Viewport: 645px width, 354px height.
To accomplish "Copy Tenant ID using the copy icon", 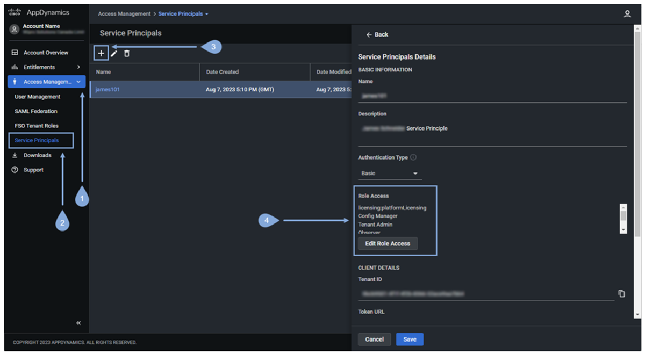I will (x=621, y=294).
